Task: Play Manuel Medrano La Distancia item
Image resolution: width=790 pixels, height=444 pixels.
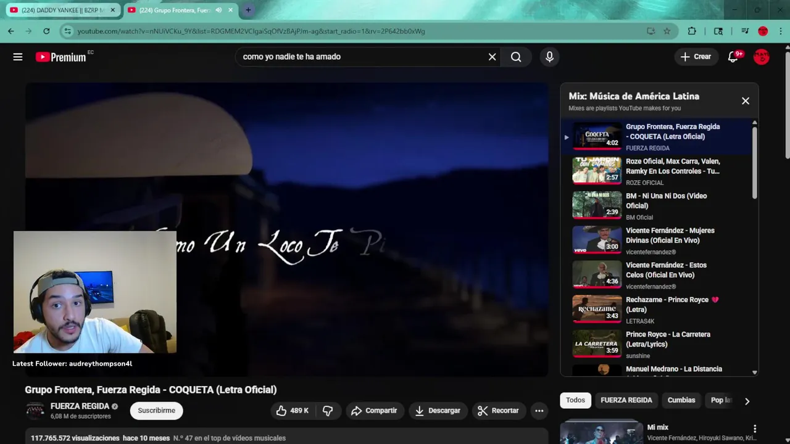Action: (657, 369)
